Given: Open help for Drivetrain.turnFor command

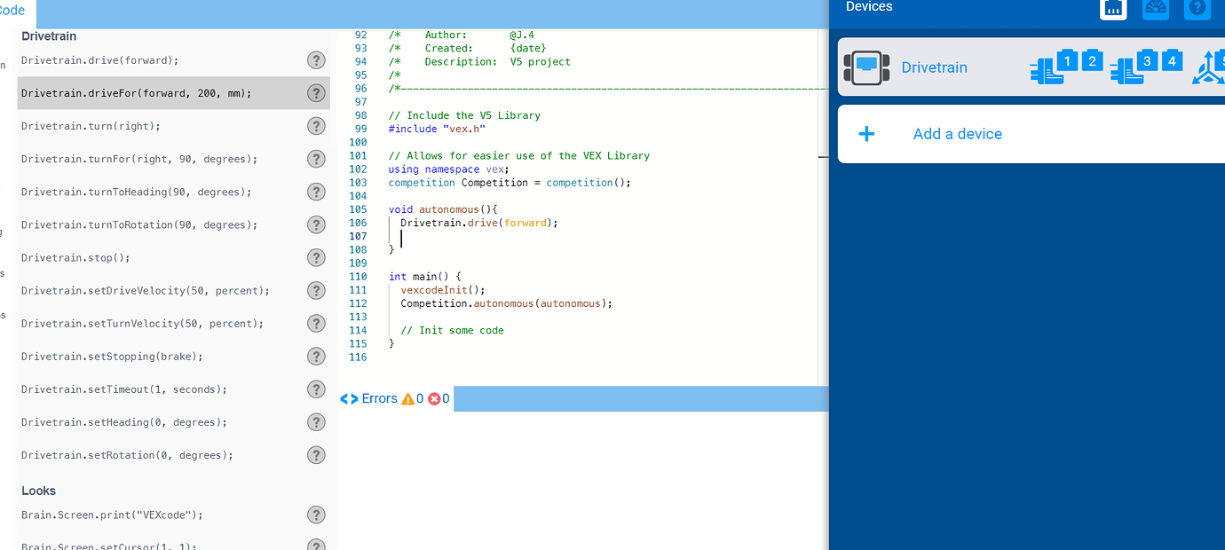Looking at the screenshot, I should tap(316, 159).
